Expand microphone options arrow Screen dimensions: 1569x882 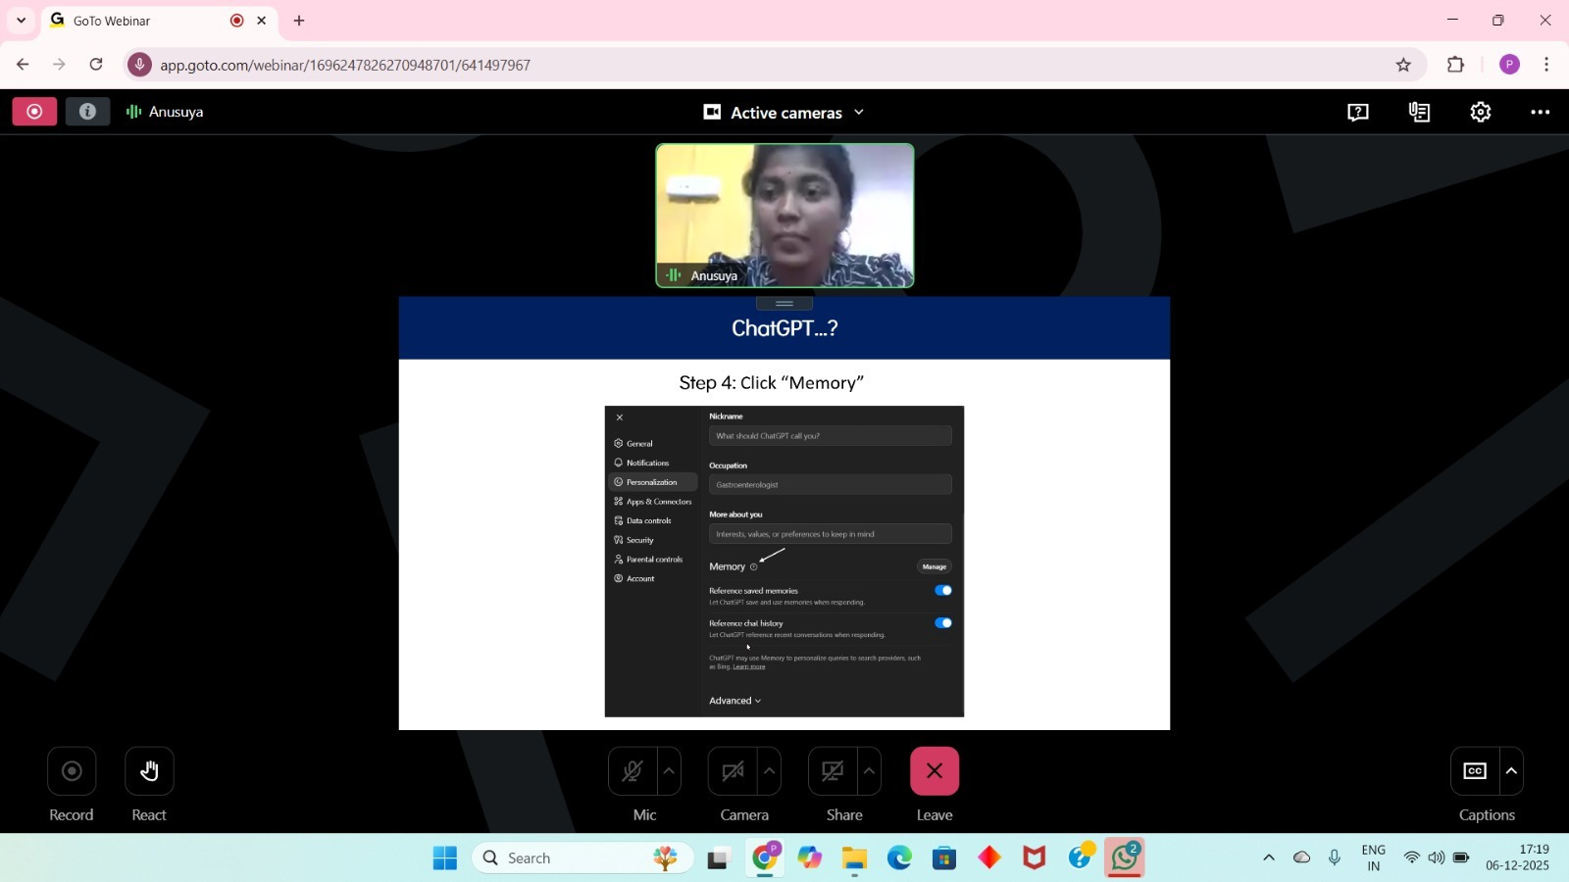[x=670, y=771]
